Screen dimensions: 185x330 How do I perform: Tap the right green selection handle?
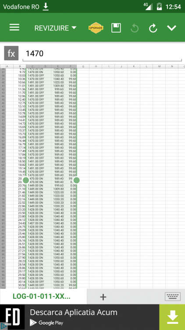click(x=77, y=180)
